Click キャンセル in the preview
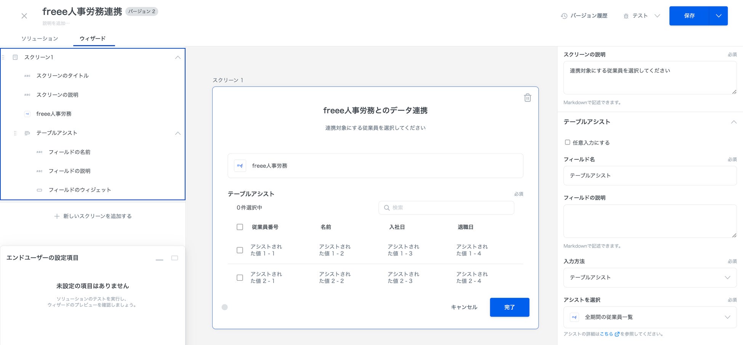 pyautogui.click(x=464, y=307)
